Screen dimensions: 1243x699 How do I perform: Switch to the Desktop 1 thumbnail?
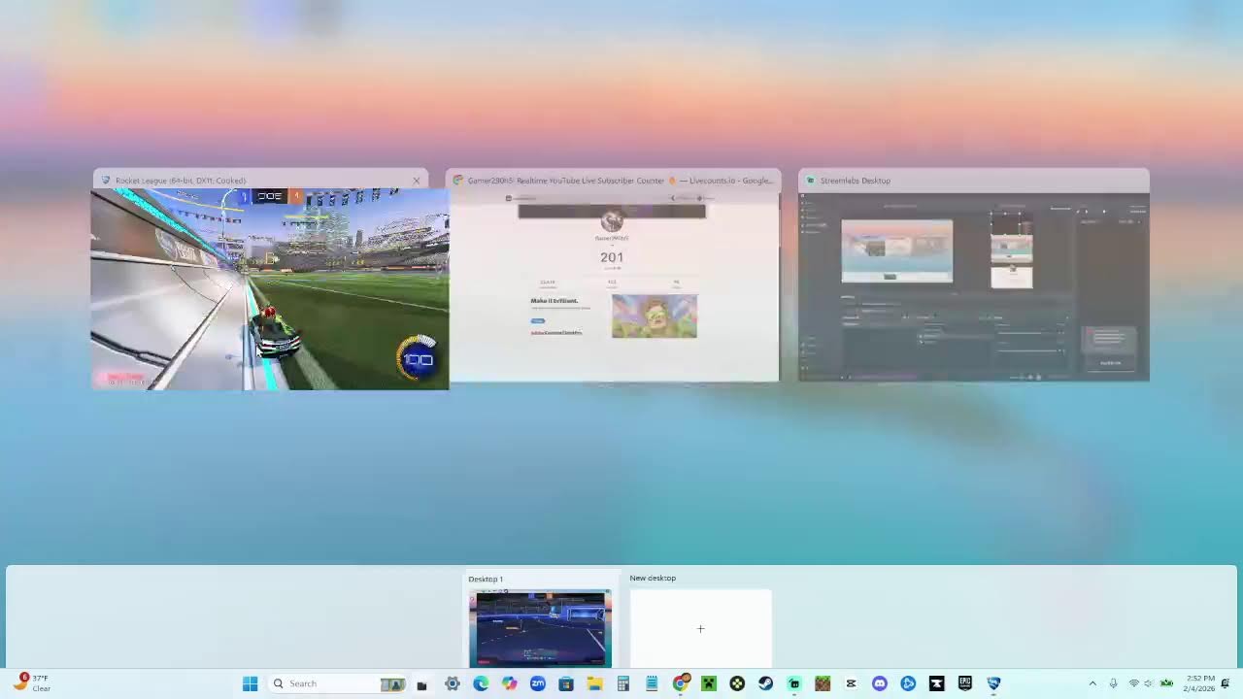click(540, 628)
